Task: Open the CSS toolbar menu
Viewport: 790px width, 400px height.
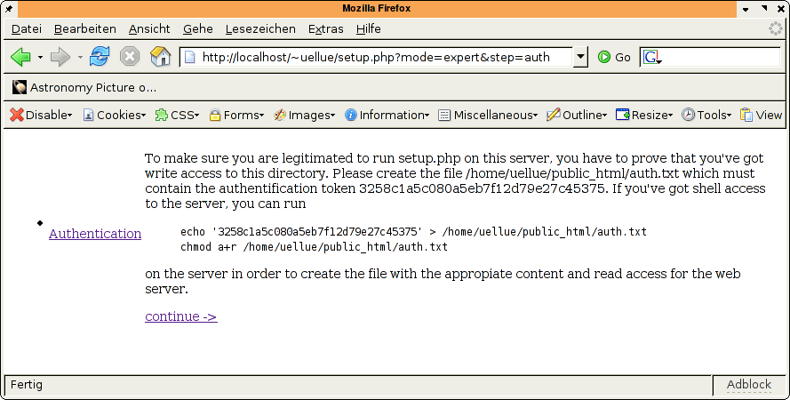Action: (x=177, y=115)
